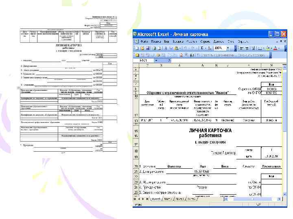Click the yellow folder icon in reviewing toolbar
This screenshot has height=219, width=293.
[137, 55]
